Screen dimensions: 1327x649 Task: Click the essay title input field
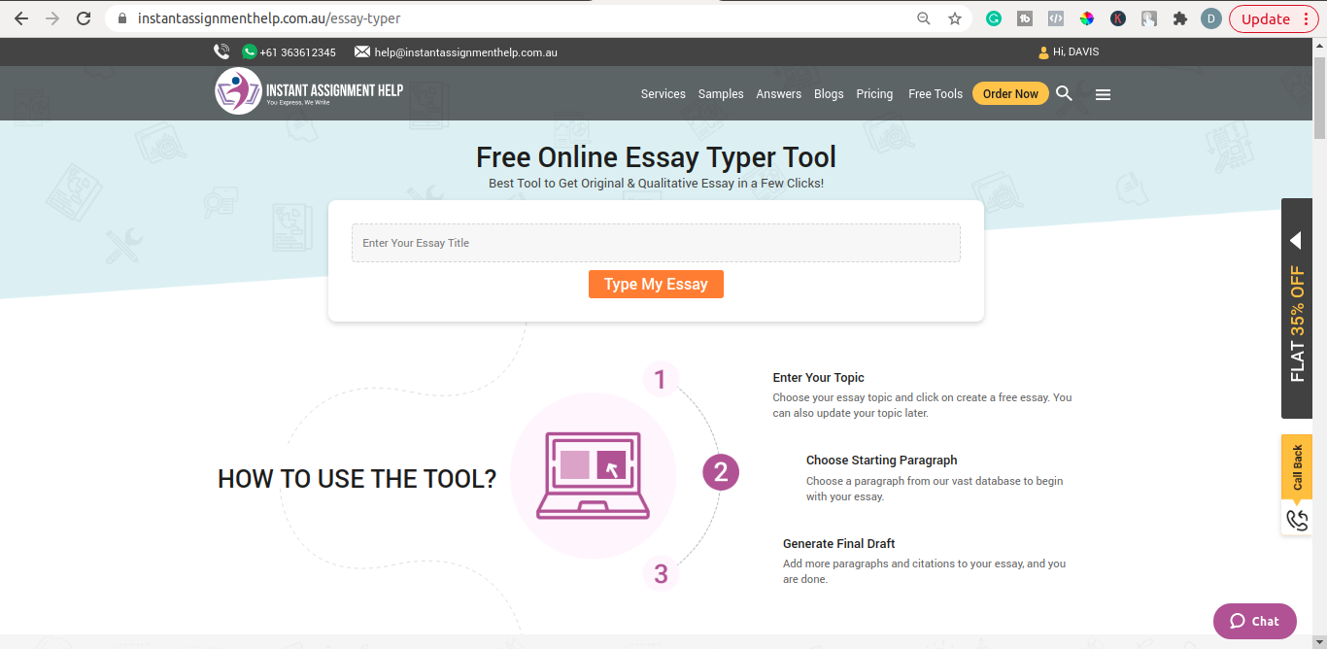[656, 242]
